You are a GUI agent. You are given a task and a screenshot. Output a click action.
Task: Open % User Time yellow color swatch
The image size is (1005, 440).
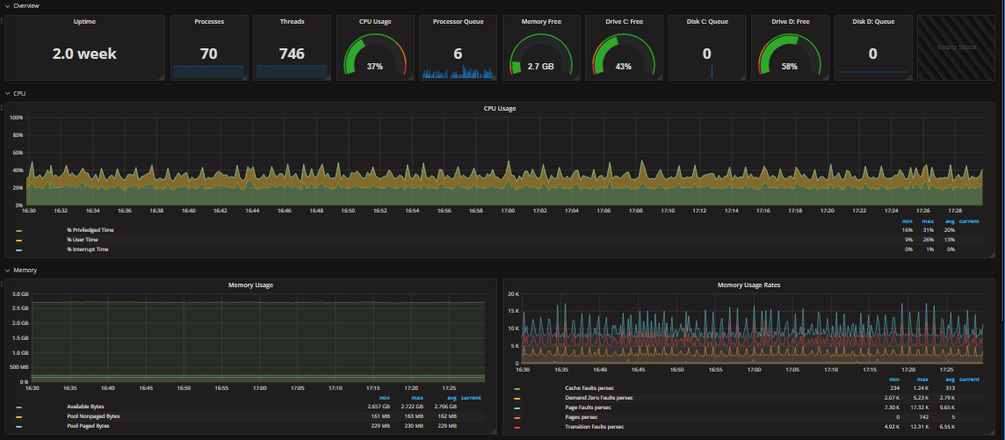tap(18, 240)
